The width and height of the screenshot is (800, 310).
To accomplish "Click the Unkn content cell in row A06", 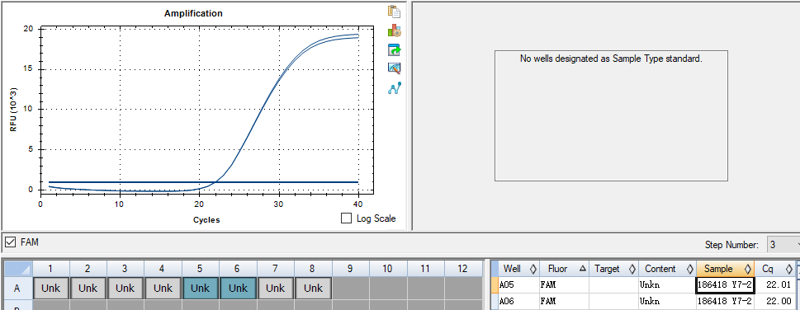I will (x=667, y=301).
